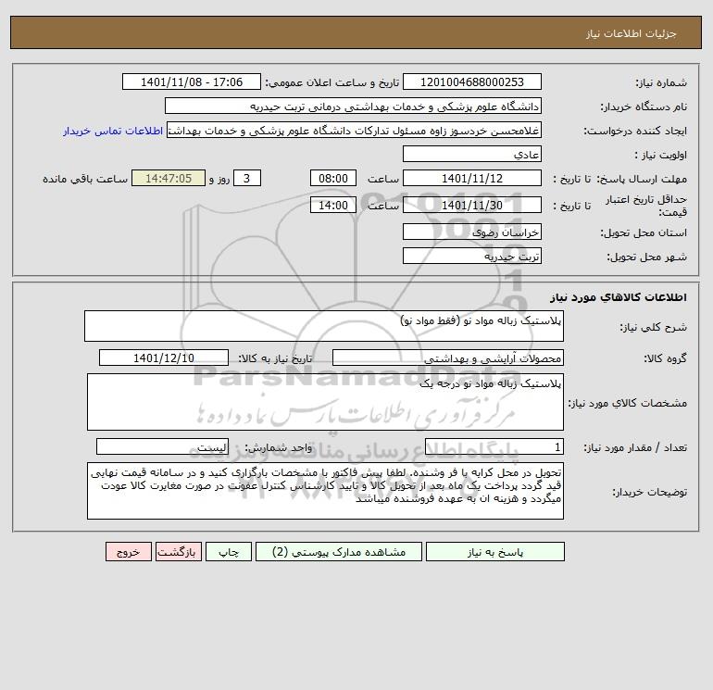This screenshot has width=713, height=690.
Task: Click the priority field showing عادي
Action: pyautogui.click(x=472, y=154)
